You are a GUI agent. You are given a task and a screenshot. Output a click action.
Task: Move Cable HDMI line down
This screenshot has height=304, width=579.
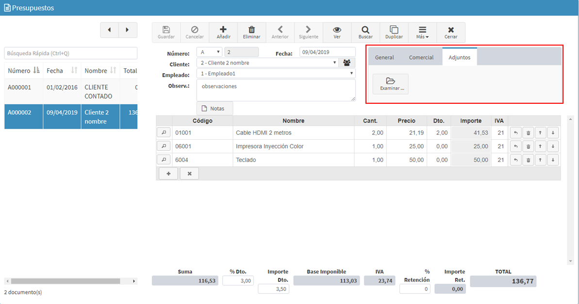click(x=553, y=133)
